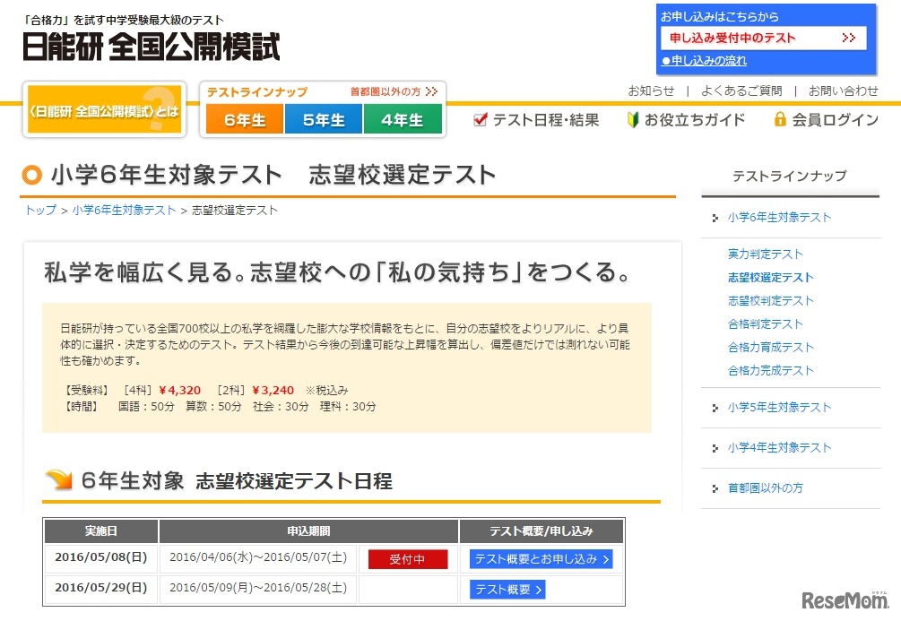
Task: Click the padlock icon for 会員ログイン
Action: coord(779,119)
